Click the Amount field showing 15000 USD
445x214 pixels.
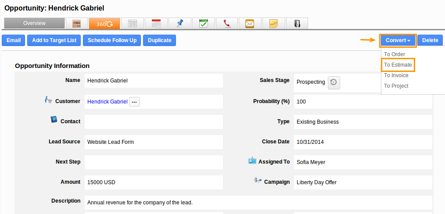(154, 182)
